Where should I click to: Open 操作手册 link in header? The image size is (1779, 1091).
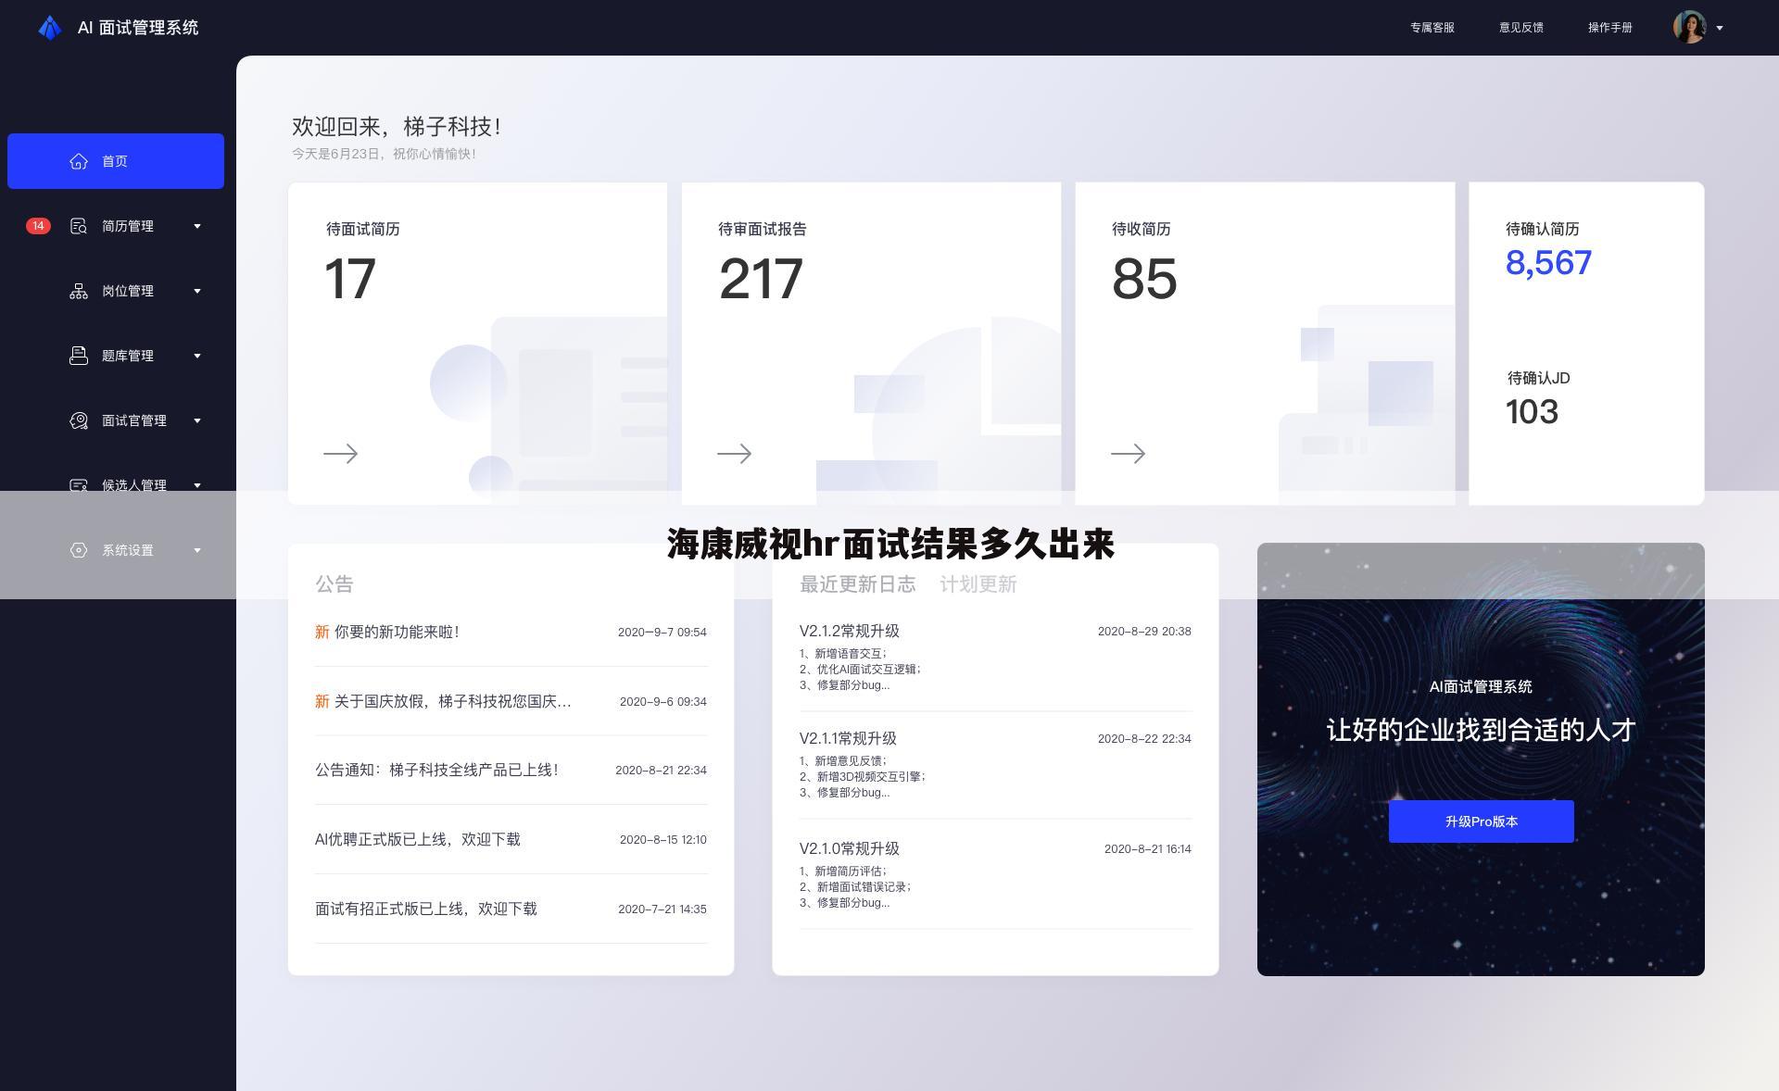click(1610, 28)
